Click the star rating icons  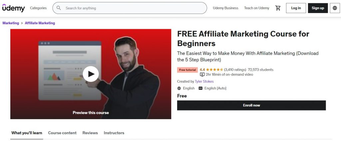214,70
